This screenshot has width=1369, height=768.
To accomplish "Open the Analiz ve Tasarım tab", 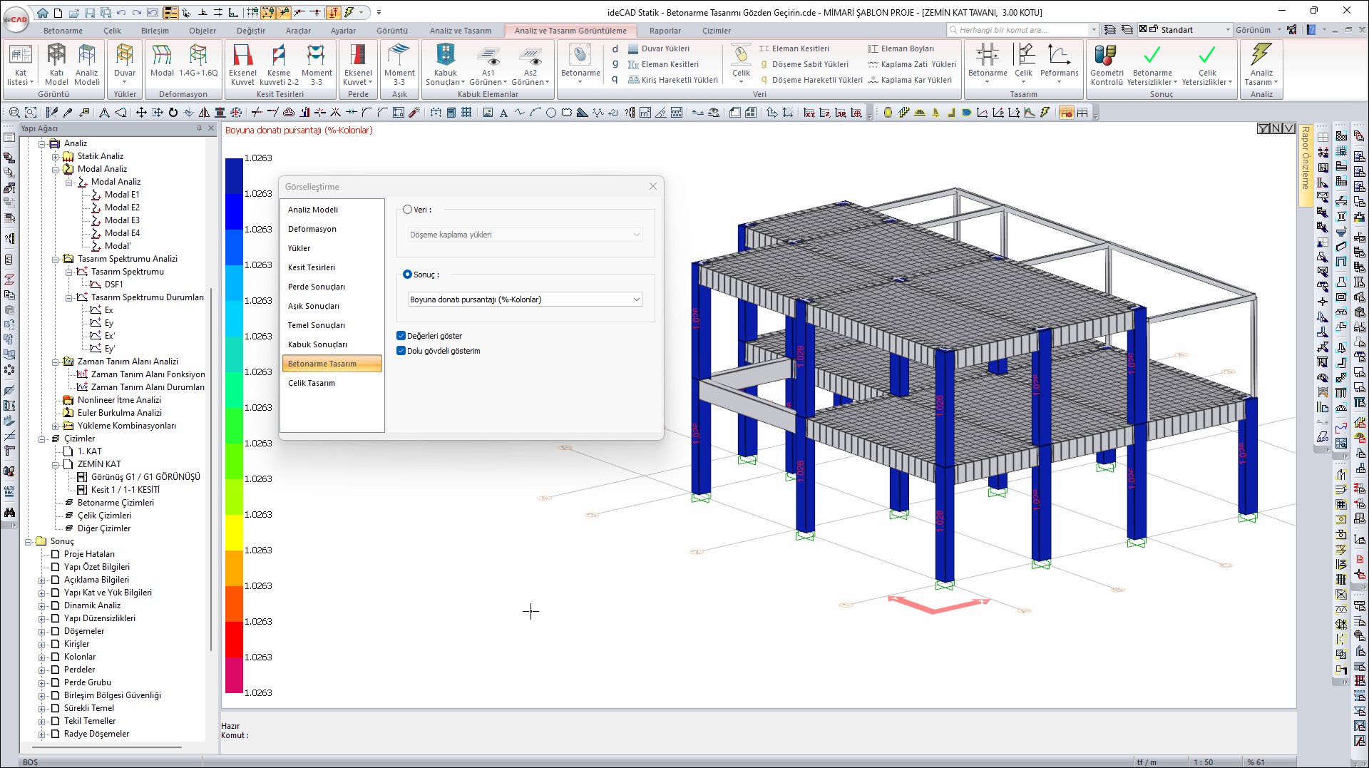I will (460, 31).
